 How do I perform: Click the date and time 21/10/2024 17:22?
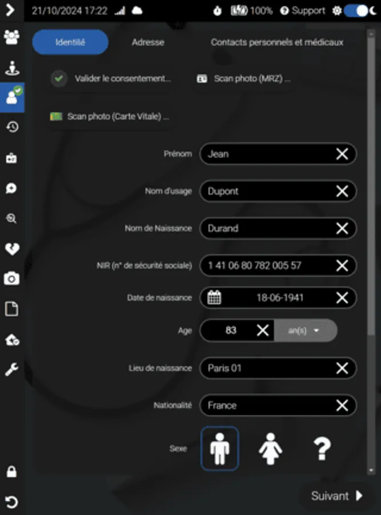tap(70, 11)
